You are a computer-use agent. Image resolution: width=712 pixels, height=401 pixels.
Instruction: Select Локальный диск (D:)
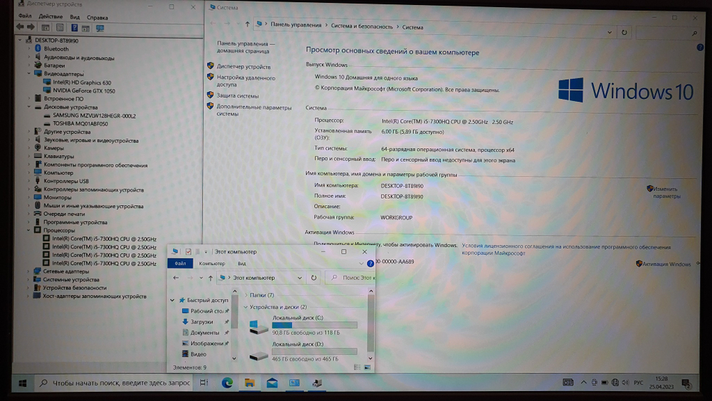click(303, 352)
